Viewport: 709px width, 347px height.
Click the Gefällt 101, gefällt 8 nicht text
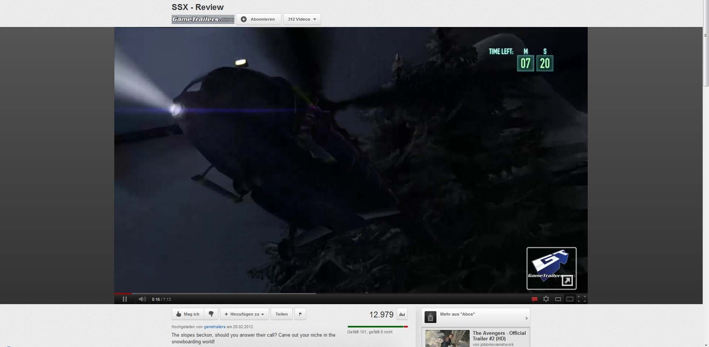pos(370,332)
